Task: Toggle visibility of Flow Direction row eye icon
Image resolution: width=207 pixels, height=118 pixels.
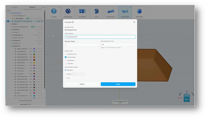Action: [x=36, y=35]
